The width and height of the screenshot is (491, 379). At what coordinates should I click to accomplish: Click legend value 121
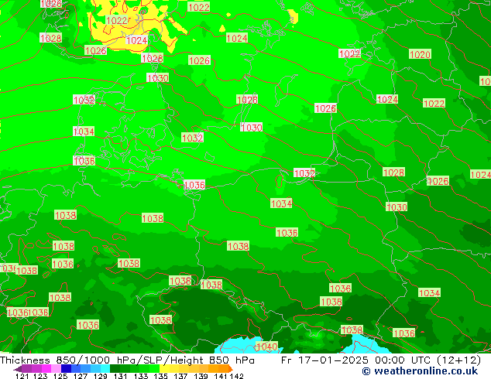[22, 376]
